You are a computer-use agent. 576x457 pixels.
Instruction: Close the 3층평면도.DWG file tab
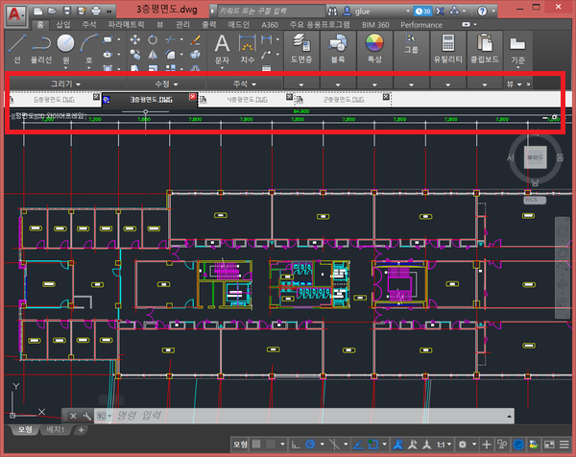(193, 98)
